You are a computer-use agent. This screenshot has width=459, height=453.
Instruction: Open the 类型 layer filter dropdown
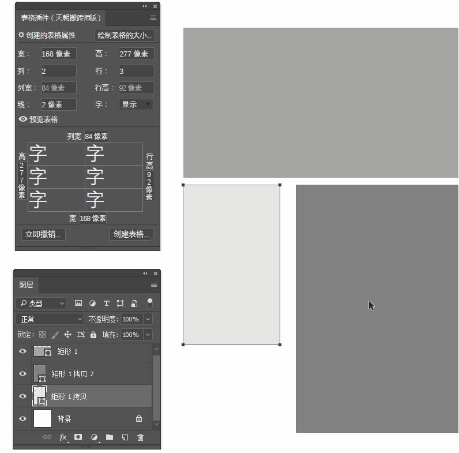(41, 304)
